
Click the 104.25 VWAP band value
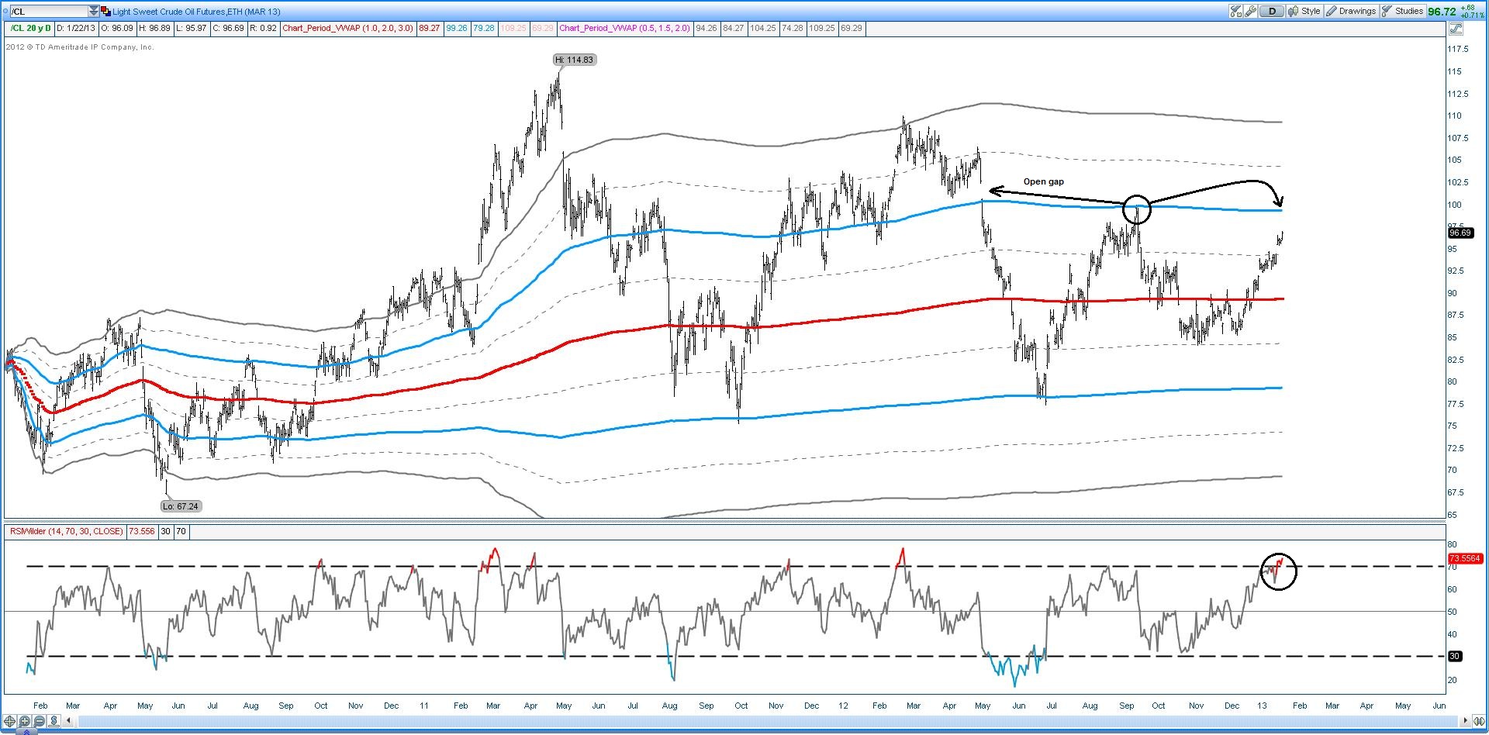763,29
